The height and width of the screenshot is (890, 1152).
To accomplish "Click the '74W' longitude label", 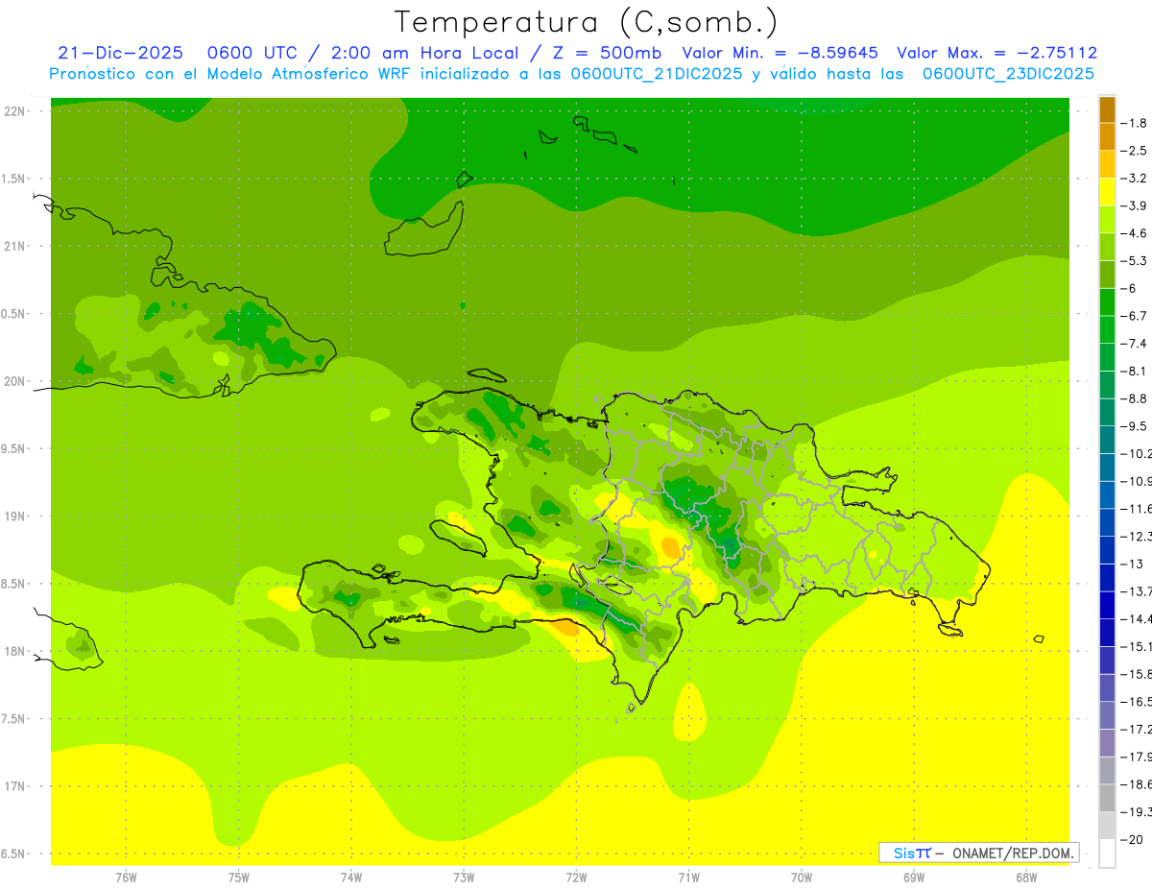I will 350,878.
